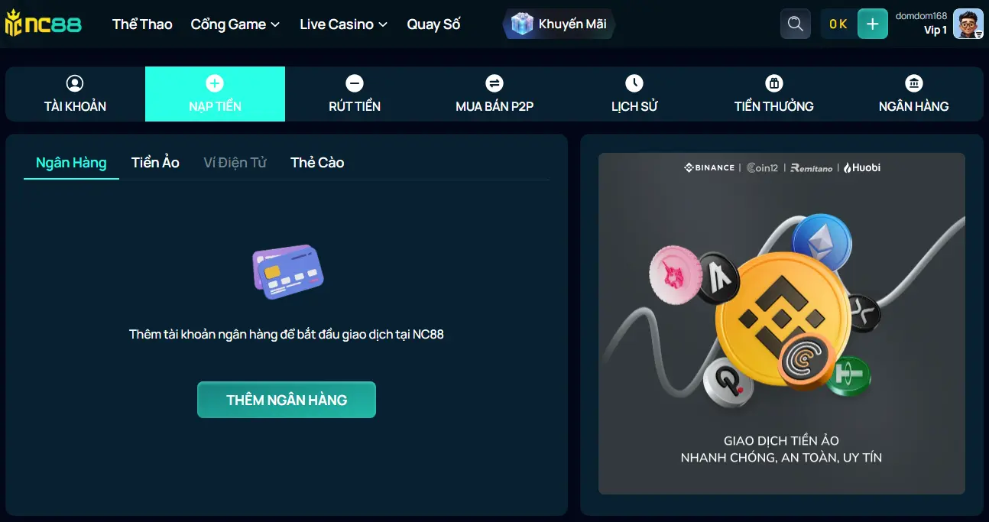Click the Binance logo in banner
989x522 pixels.
tap(709, 167)
